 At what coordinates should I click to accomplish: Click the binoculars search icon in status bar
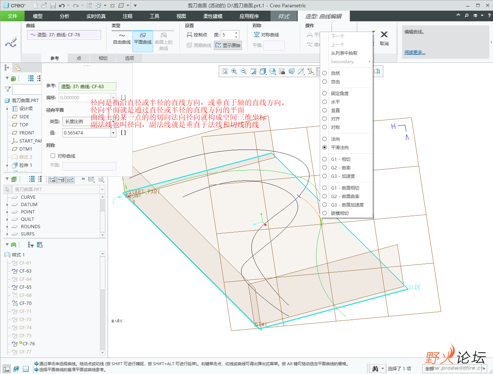coord(375,368)
